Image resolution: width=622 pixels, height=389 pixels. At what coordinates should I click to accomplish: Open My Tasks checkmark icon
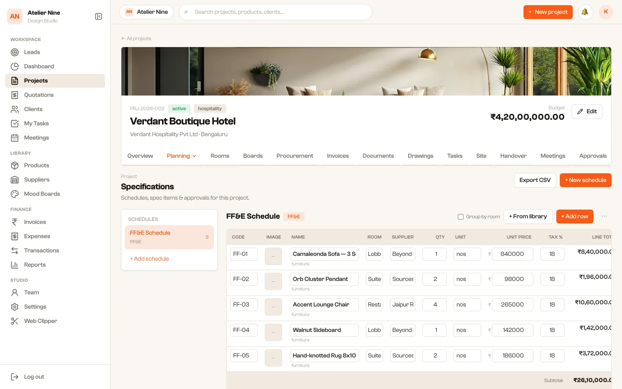[15, 124]
